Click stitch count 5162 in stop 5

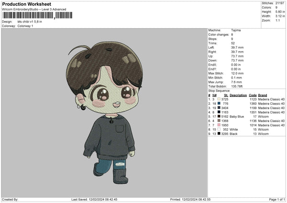(x=225, y=116)
